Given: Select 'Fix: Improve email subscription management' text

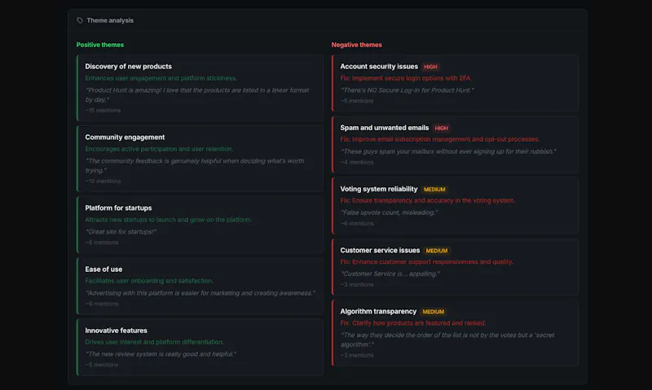Looking at the screenshot, I should click(440, 139).
